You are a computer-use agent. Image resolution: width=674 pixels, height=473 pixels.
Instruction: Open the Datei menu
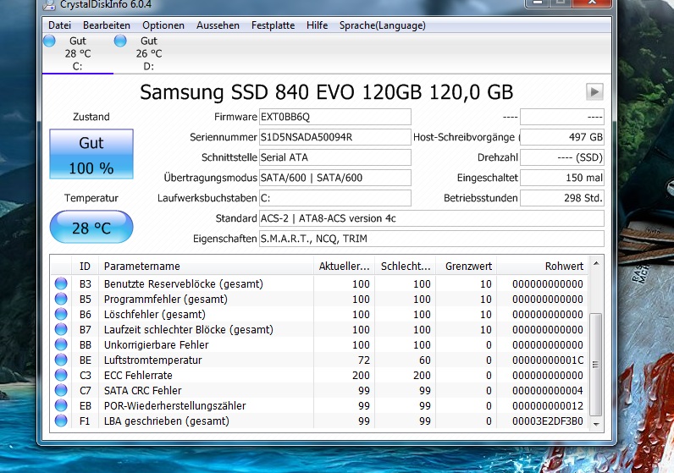(x=59, y=25)
